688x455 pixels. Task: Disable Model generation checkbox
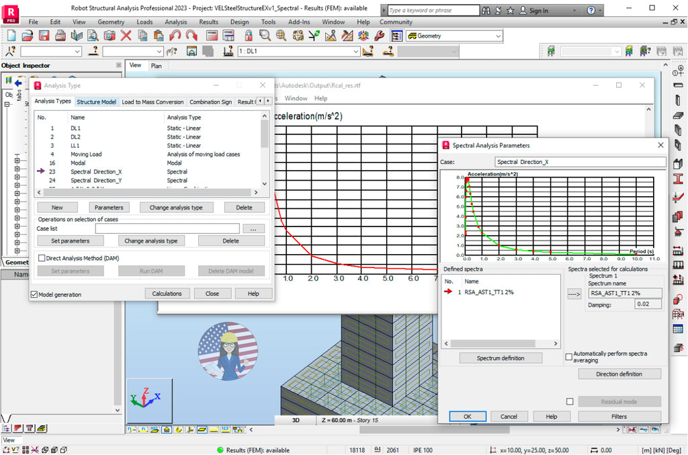coord(34,293)
